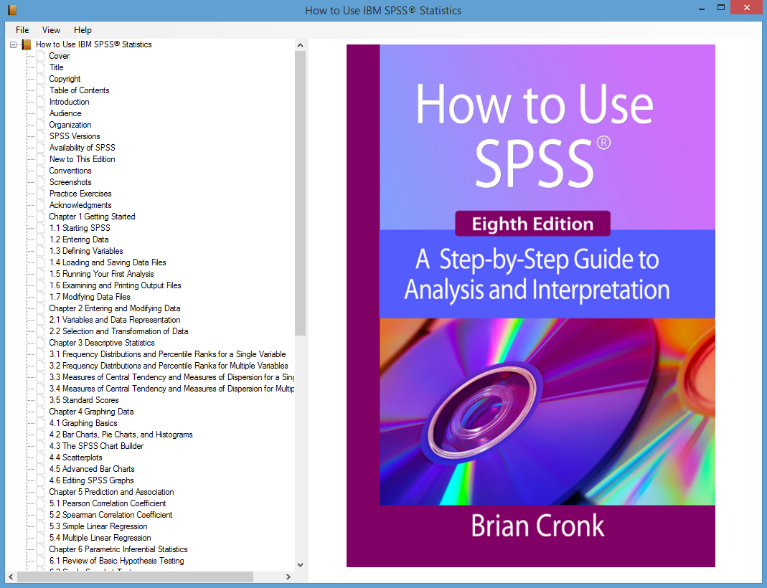This screenshot has height=588, width=767.
Task: Click the page icon beside Chapter 1 Getting Started
Action: (41, 217)
